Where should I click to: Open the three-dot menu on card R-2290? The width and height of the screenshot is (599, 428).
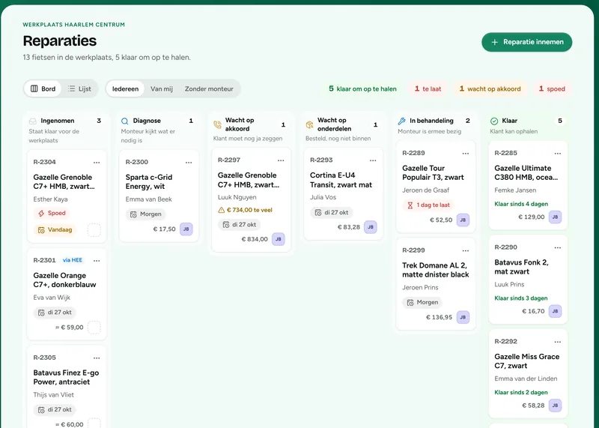point(558,248)
